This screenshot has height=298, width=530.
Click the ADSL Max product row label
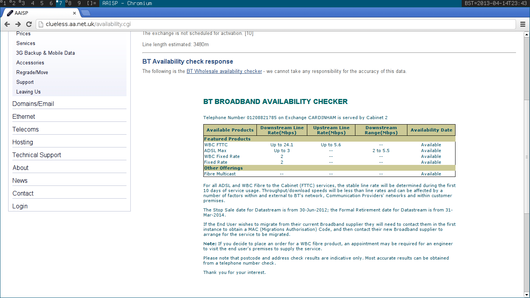pyautogui.click(x=215, y=151)
